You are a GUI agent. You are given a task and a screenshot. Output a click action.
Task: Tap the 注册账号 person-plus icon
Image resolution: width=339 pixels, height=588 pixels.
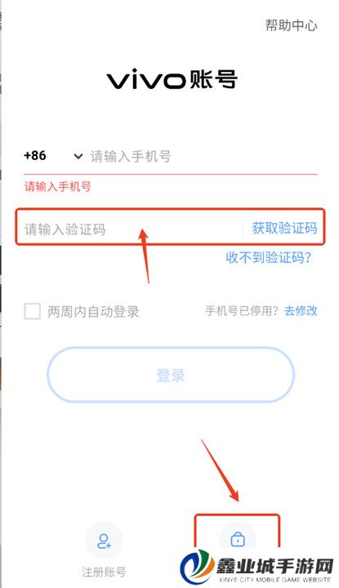pos(104,541)
